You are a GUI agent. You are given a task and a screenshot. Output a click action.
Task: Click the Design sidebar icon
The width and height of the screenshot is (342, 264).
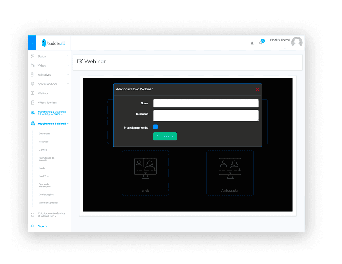click(33, 56)
